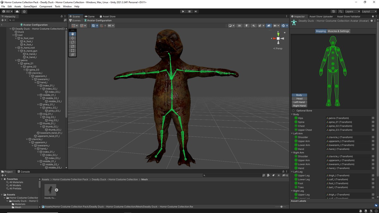Screen dimensions: 379x213
Task: Select the Rect tool in scene overlay
Action: (x=73, y=50)
